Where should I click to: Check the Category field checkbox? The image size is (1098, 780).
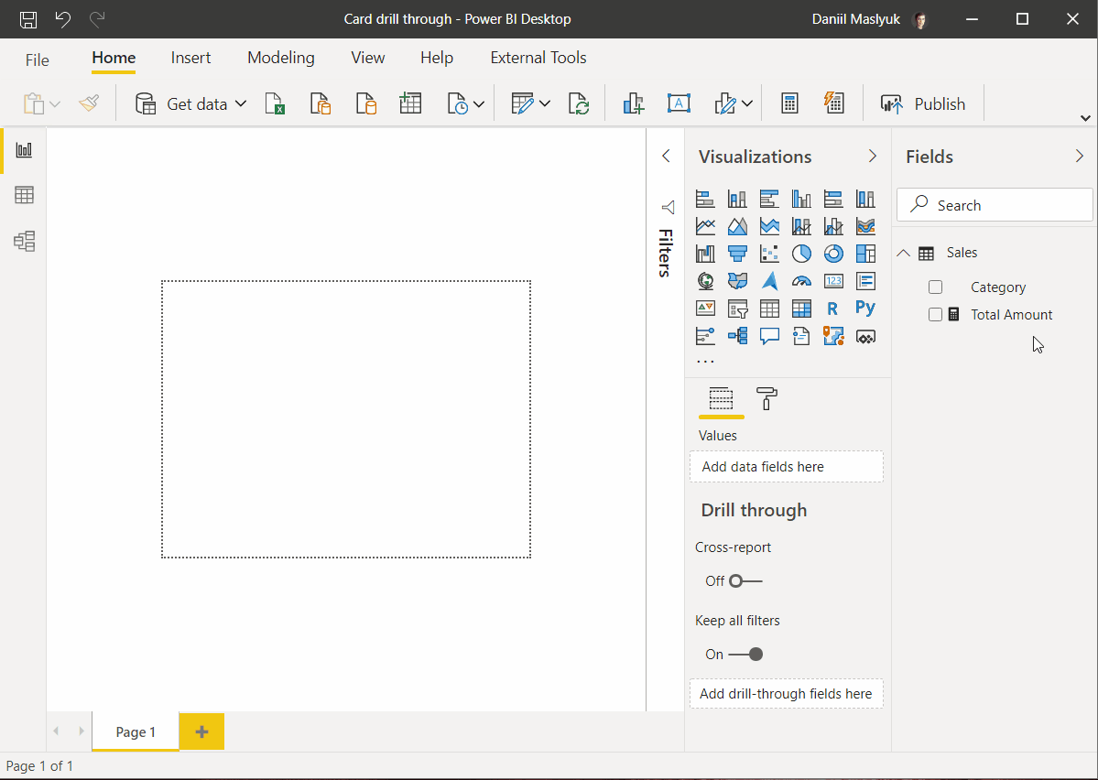936,287
